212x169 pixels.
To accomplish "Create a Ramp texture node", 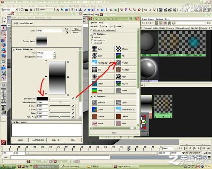I will click(103, 91).
